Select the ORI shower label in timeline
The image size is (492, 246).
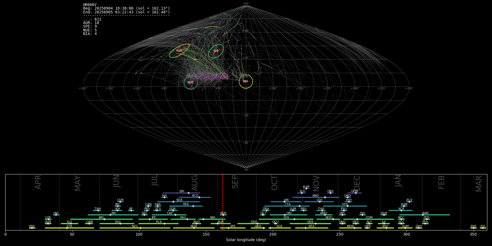click(x=289, y=213)
